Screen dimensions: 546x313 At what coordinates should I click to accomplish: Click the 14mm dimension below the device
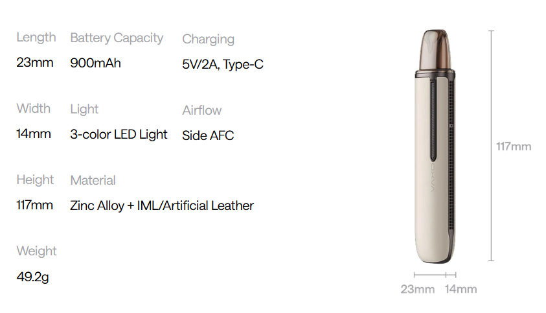coord(461,289)
